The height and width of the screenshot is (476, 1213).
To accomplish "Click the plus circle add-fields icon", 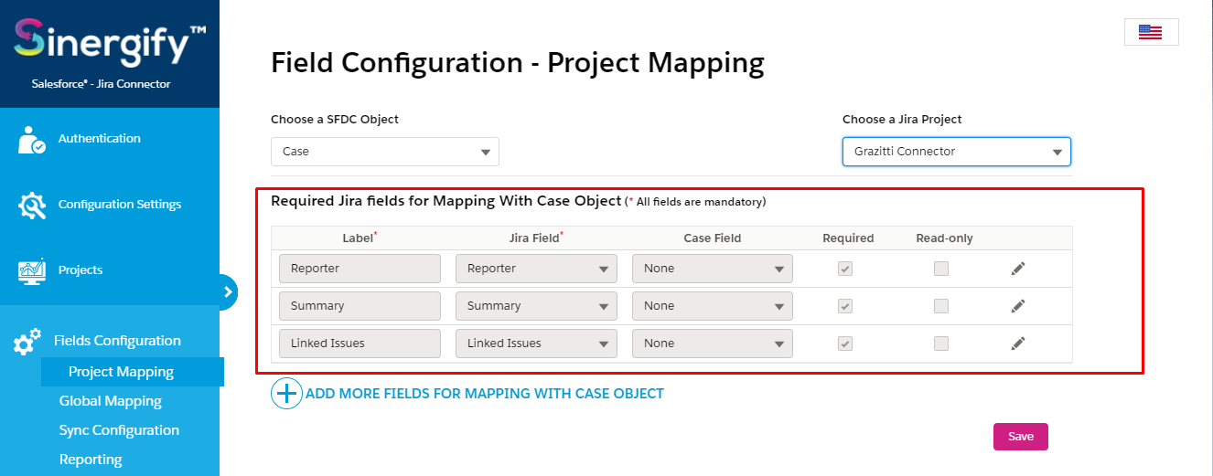I will 286,394.
